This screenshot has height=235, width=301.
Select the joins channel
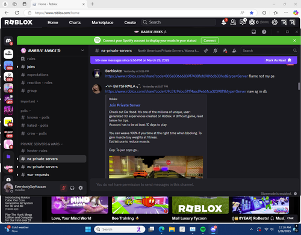point(52,67)
